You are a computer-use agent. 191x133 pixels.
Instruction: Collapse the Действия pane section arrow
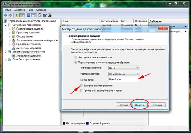coord(186,26)
